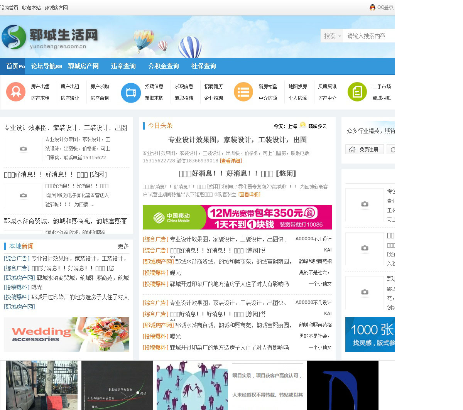Click the green document second-hand market icon
463x410 pixels.
click(357, 92)
